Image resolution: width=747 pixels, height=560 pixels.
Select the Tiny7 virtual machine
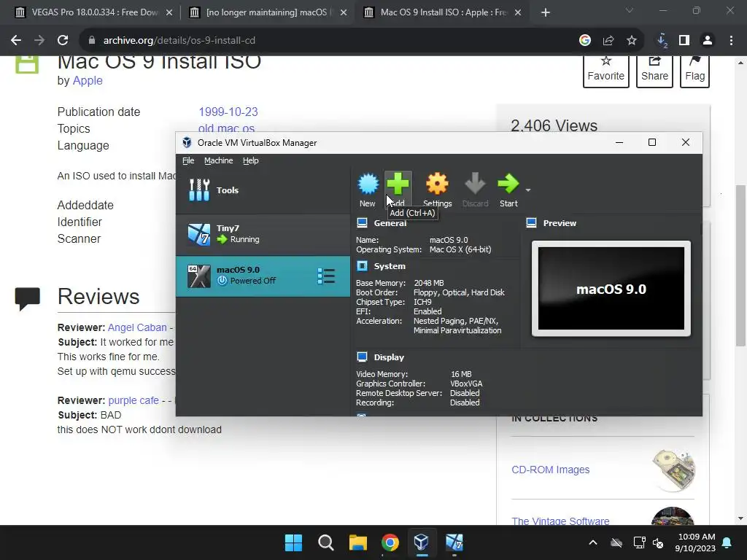point(263,234)
